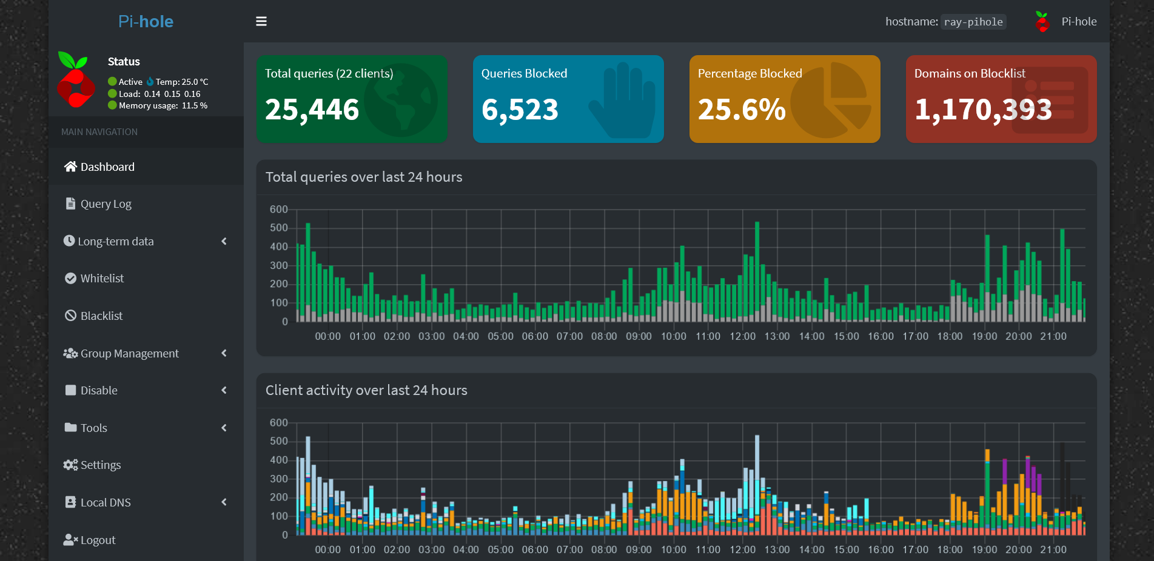The image size is (1154, 561).
Task: Click the list icon on the Domains on Blocklist card
Action: tap(1050, 100)
